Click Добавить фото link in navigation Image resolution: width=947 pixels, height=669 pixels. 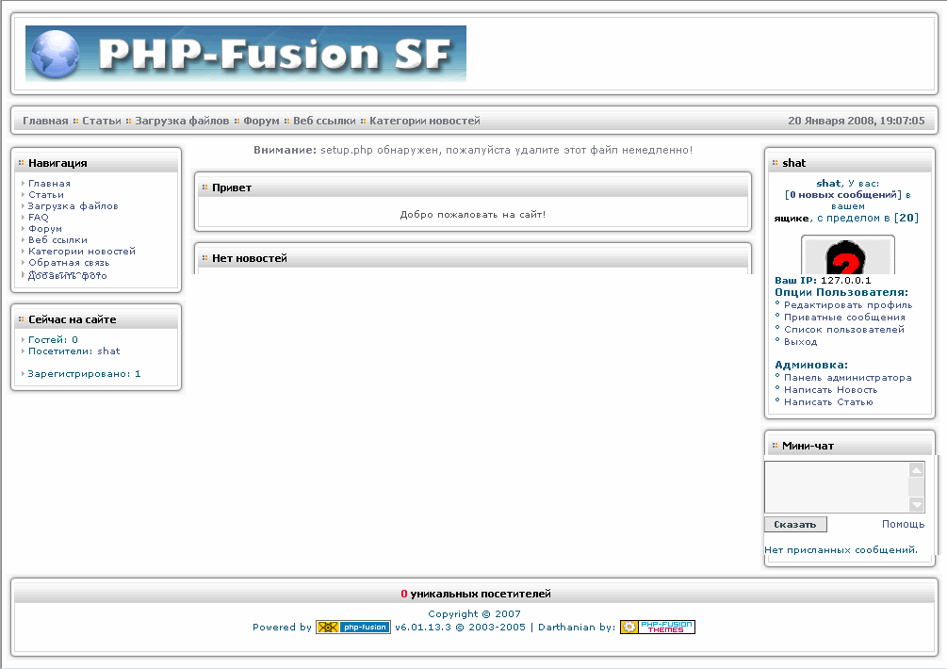[68, 276]
